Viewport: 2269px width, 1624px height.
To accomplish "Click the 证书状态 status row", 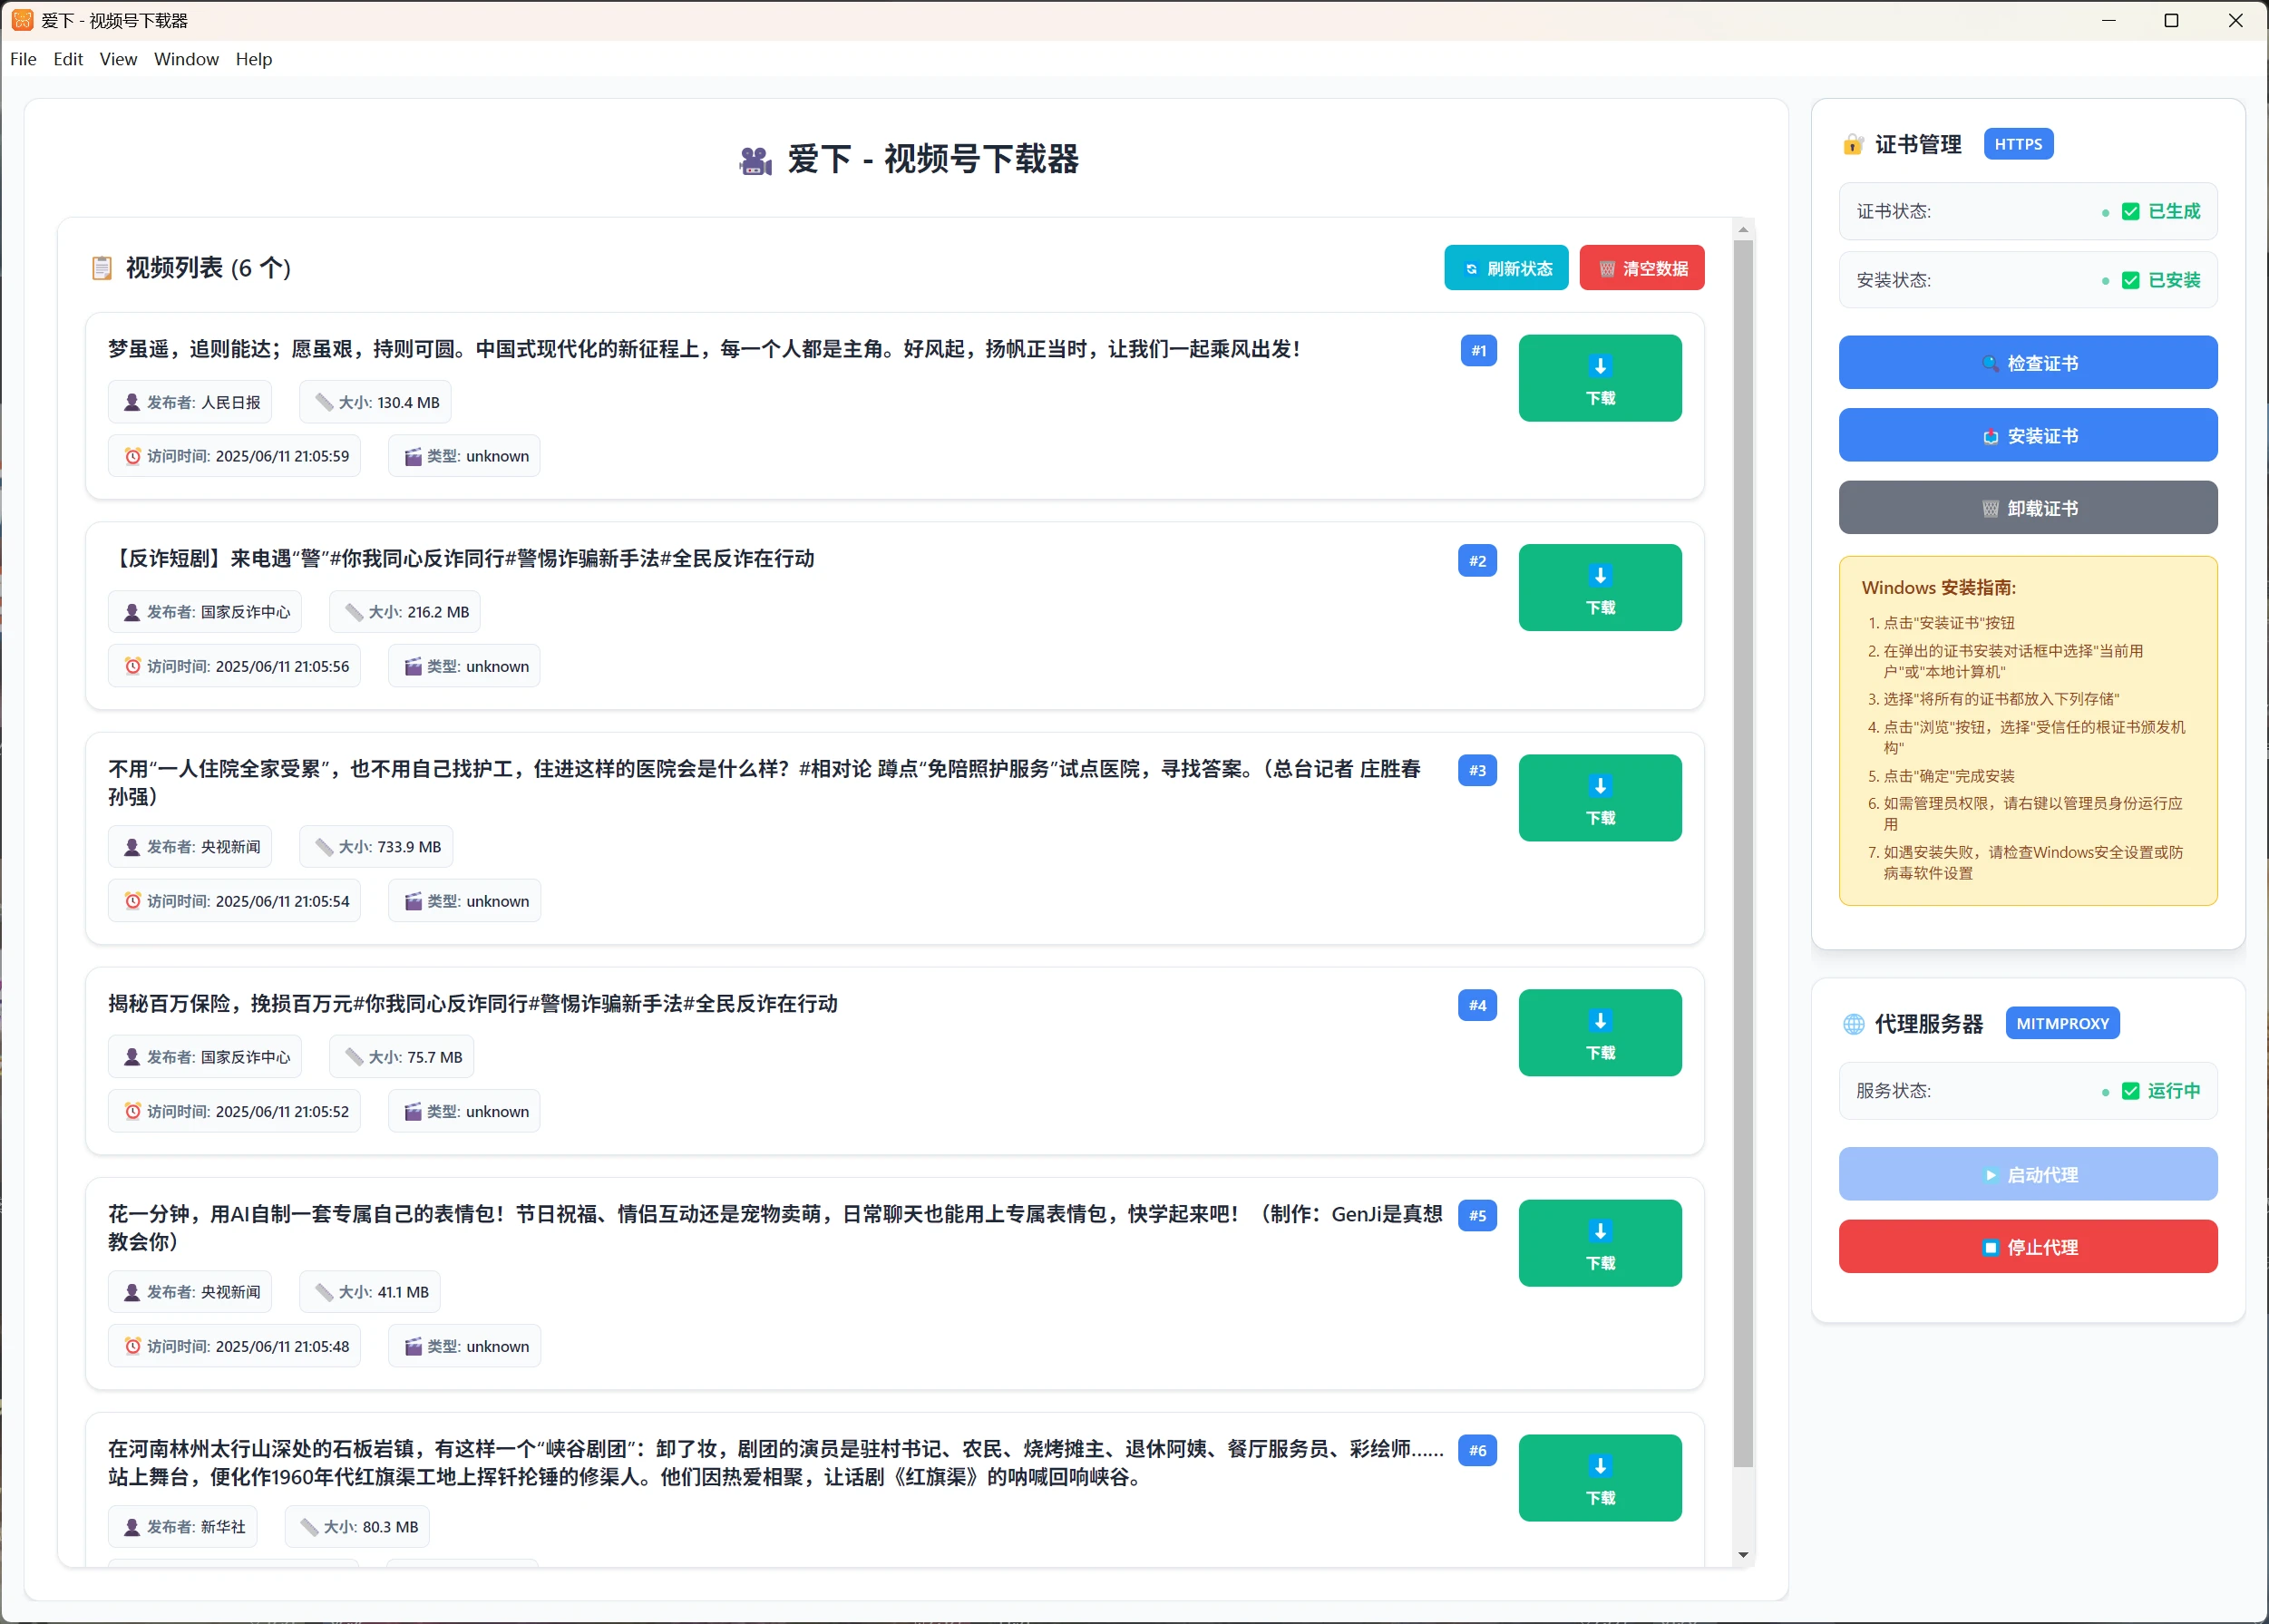I will [x=2028, y=211].
